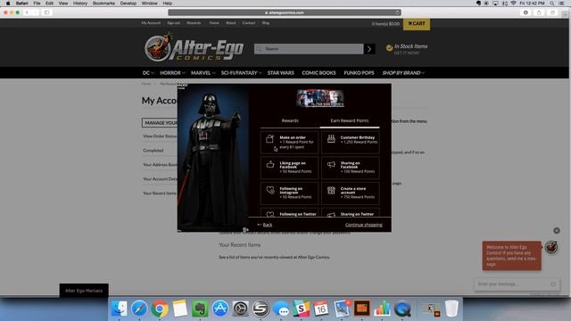Open the STAR WARS navigation item
This screenshot has width=571, height=321.
[280, 73]
